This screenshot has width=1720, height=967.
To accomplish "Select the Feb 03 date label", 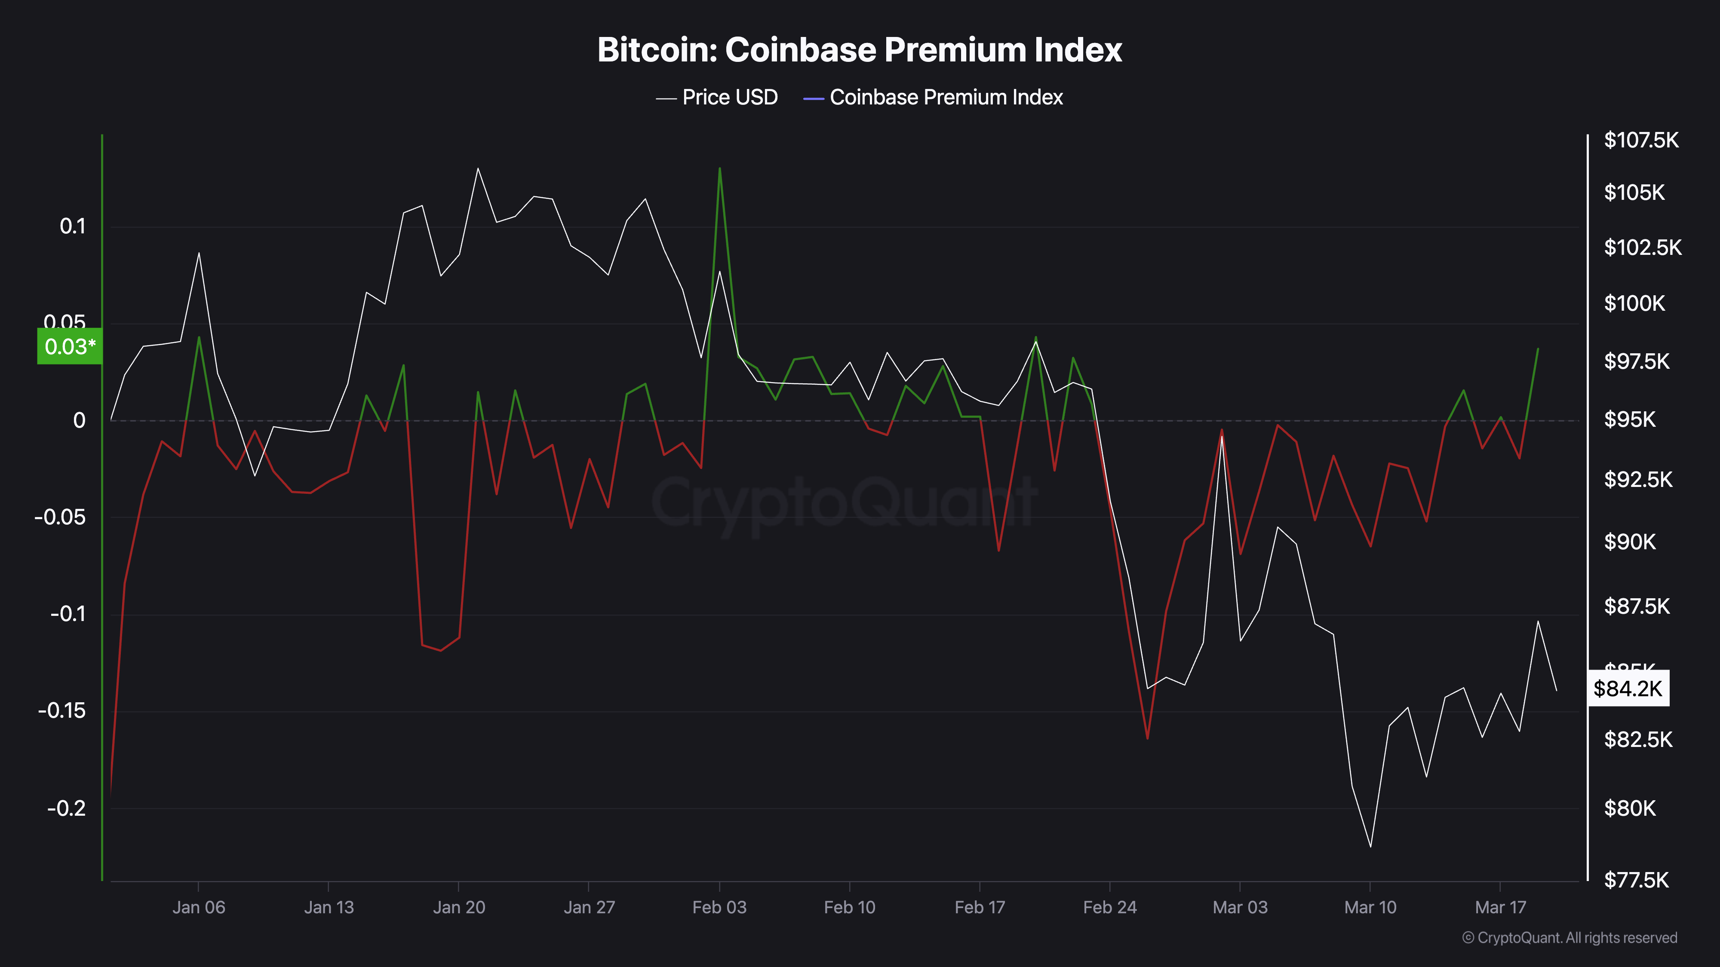I will tap(719, 907).
